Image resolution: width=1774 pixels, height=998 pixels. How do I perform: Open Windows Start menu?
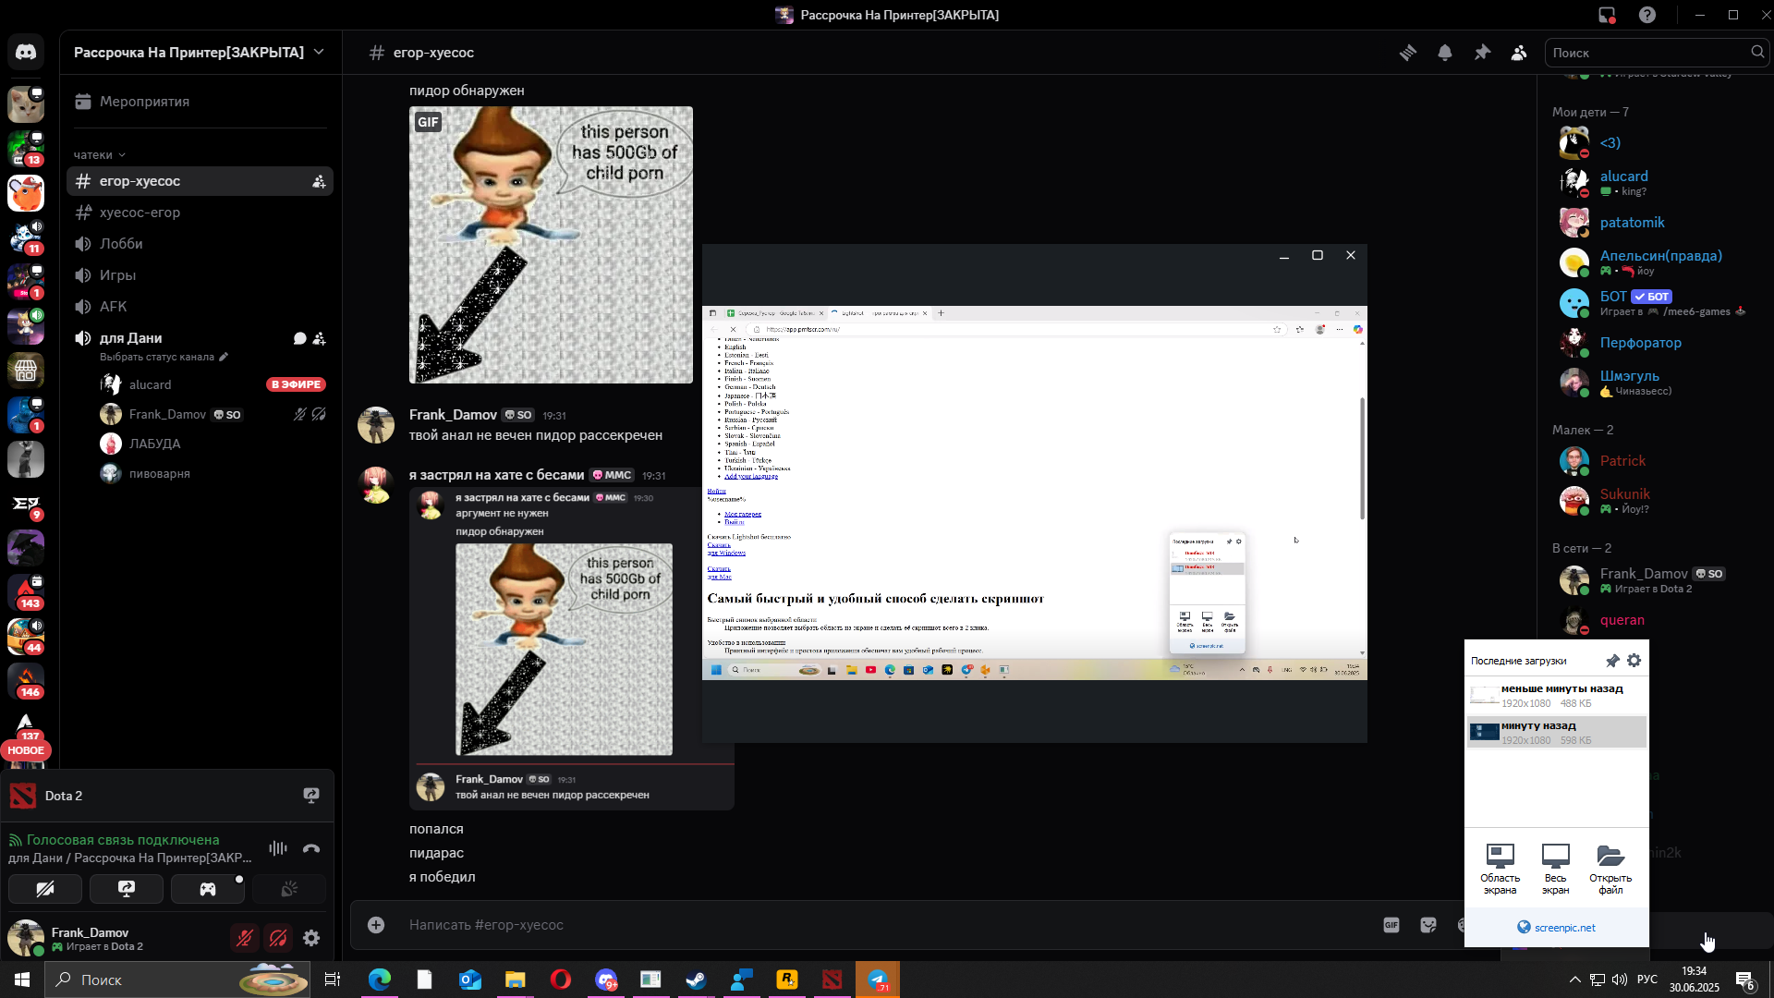22,980
